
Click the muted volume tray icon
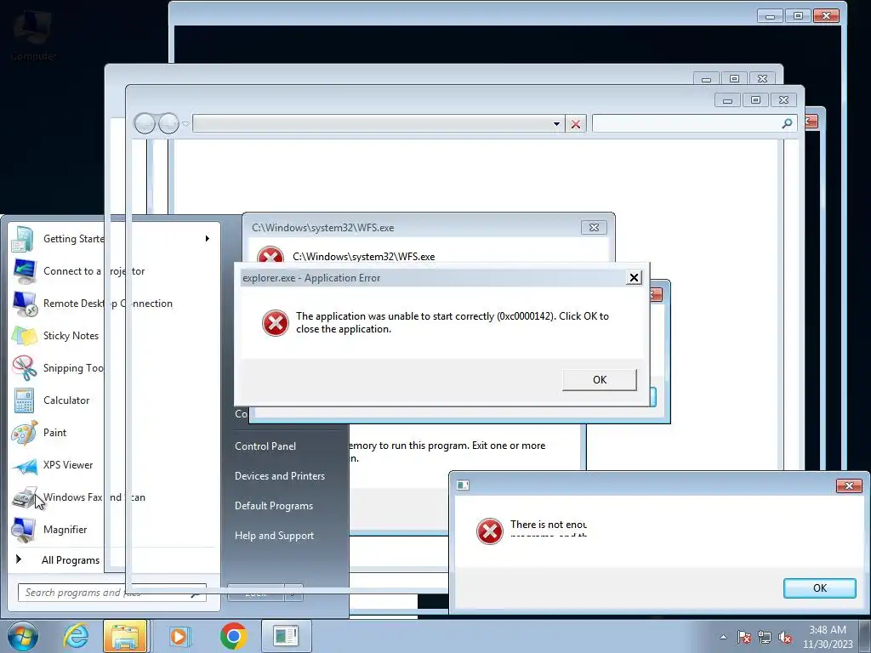point(785,637)
